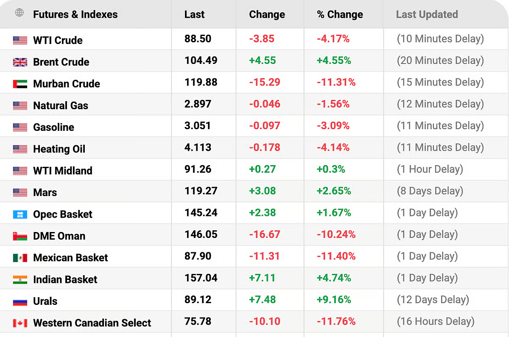Image resolution: width=509 pixels, height=337 pixels.
Task: Sort by the Last column header
Action: click(x=194, y=14)
